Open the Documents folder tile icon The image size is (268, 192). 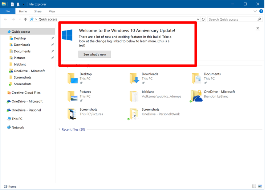[x=196, y=78]
